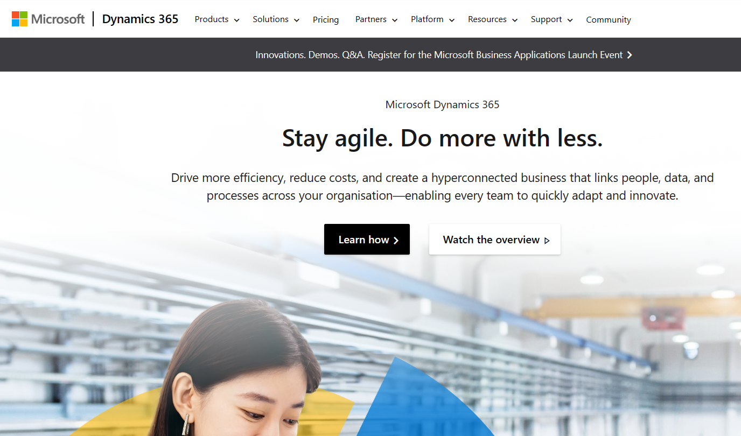Screen dimensions: 741x436
Task: Click the play icon on Watch the overview
Action: tap(546, 240)
